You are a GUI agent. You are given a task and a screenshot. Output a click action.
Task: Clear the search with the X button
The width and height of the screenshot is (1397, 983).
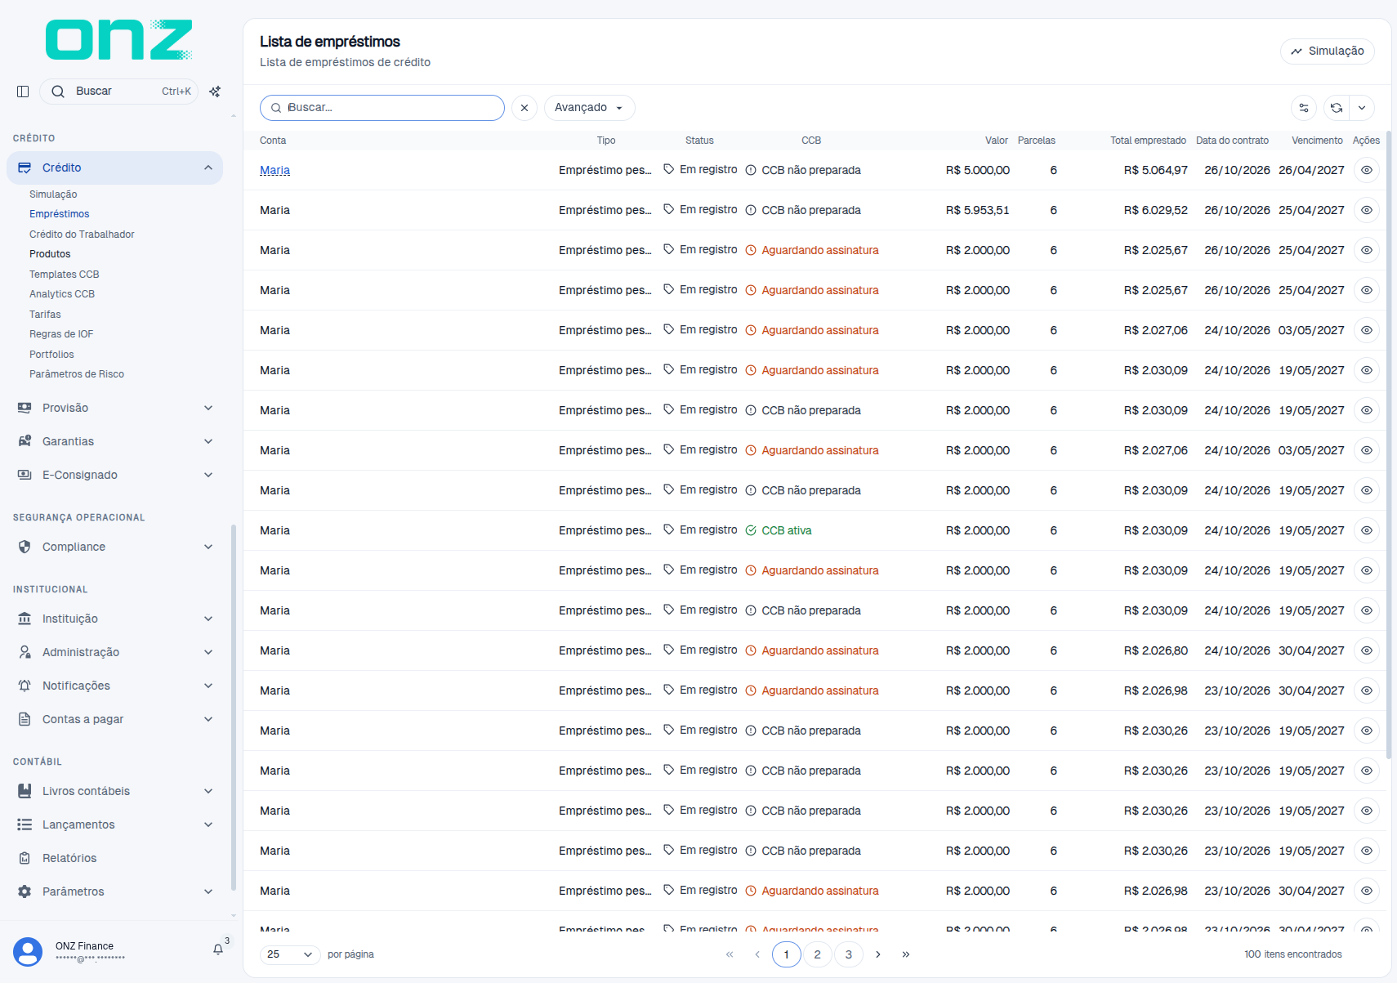pyautogui.click(x=524, y=108)
